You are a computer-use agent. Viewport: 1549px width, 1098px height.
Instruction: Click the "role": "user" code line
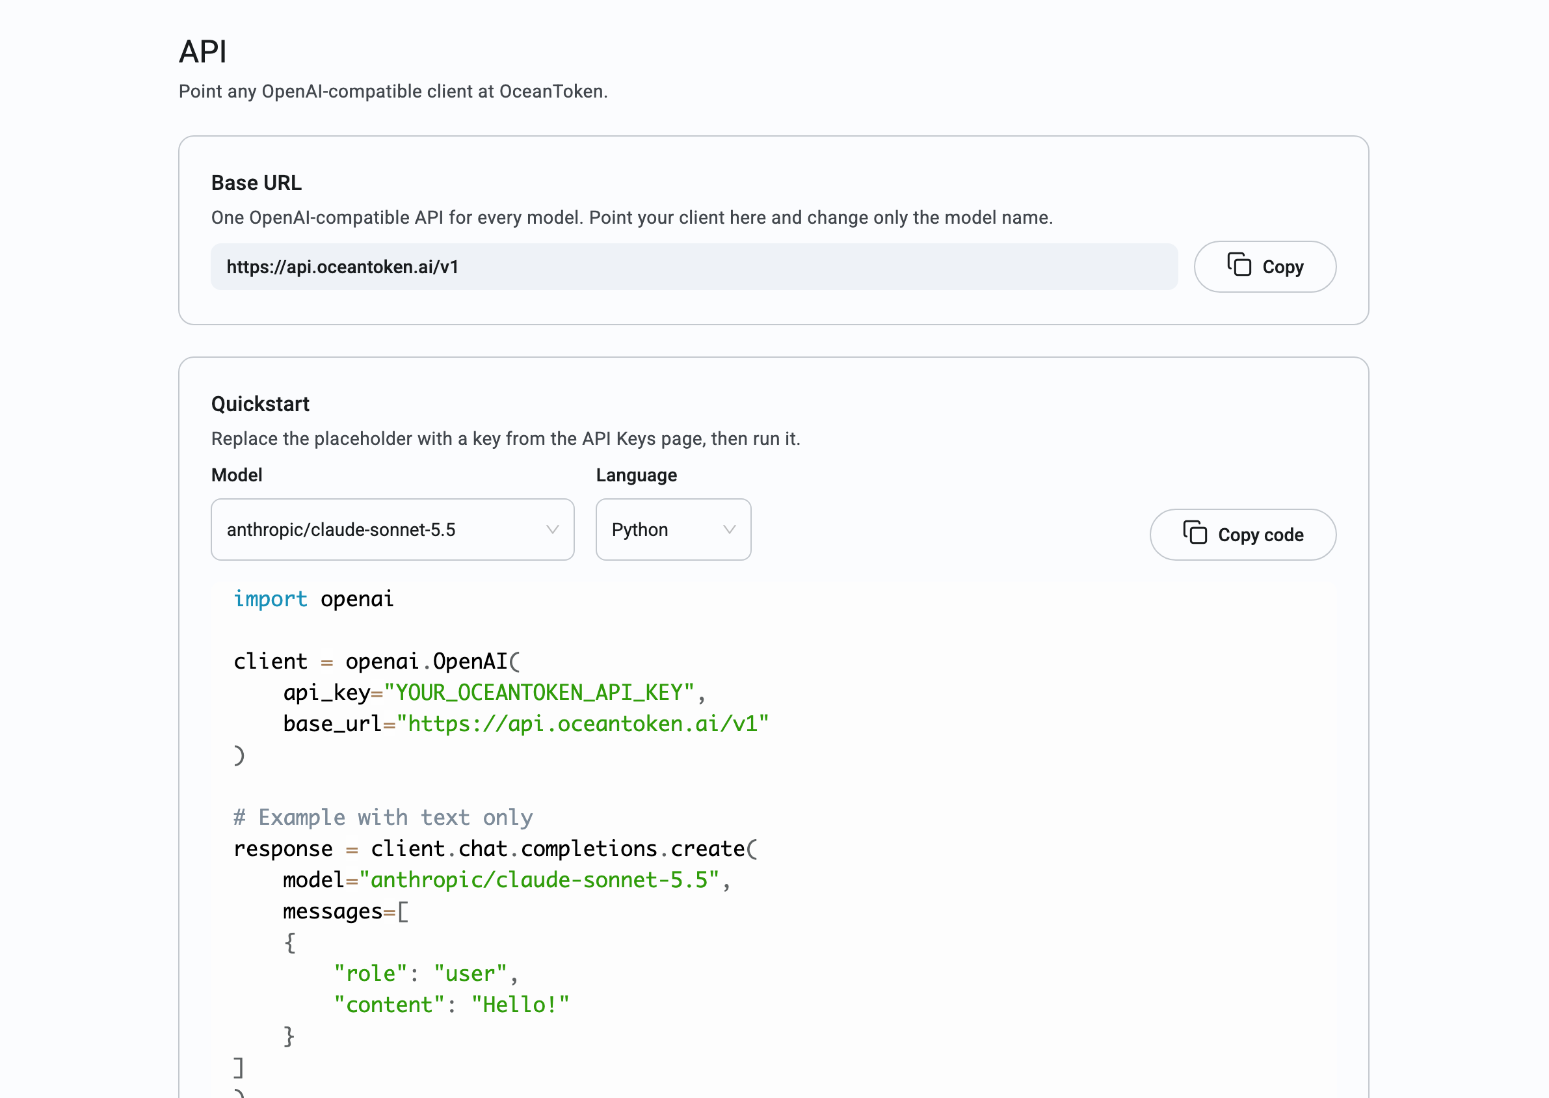[426, 973]
